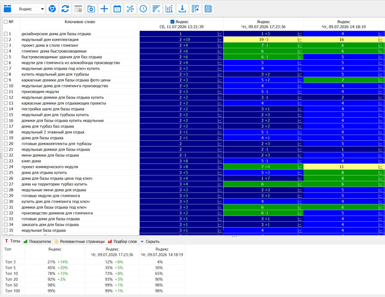Image resolution: width=385 pixels, height=297 pixels.
Task: Click the network nodes icon in toolbar
Action: (x=130, y=9)
